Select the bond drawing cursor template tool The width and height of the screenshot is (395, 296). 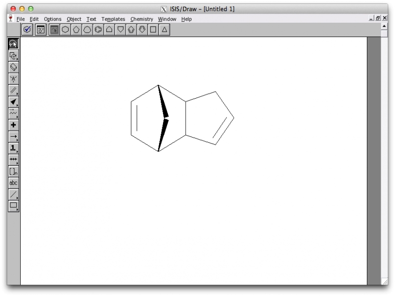point(54,30)
